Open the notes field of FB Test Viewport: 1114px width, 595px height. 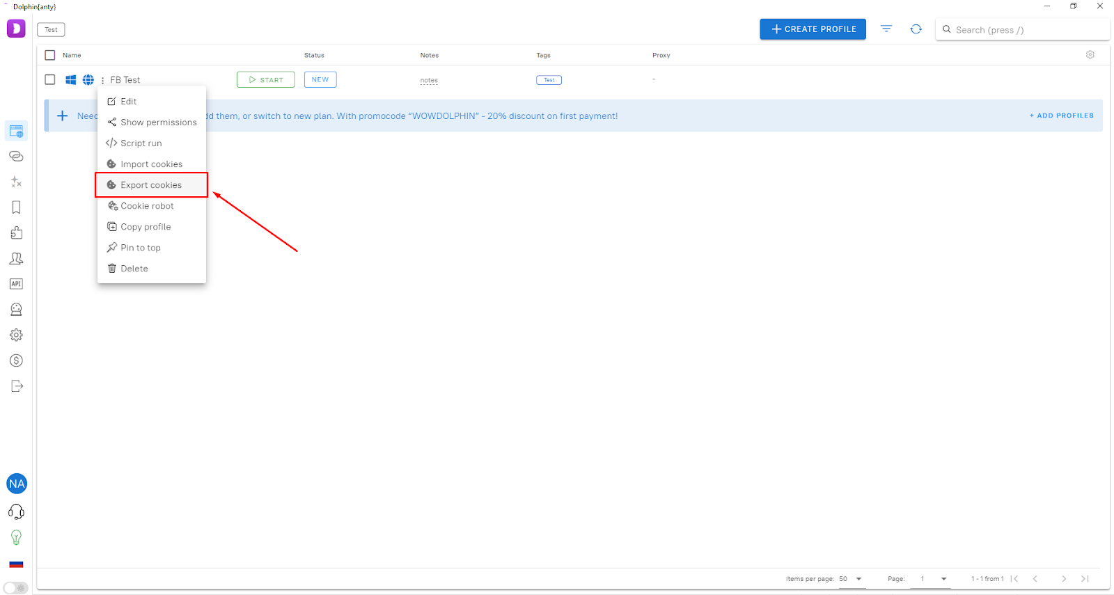pyautogui.click(x=429, y=80)
